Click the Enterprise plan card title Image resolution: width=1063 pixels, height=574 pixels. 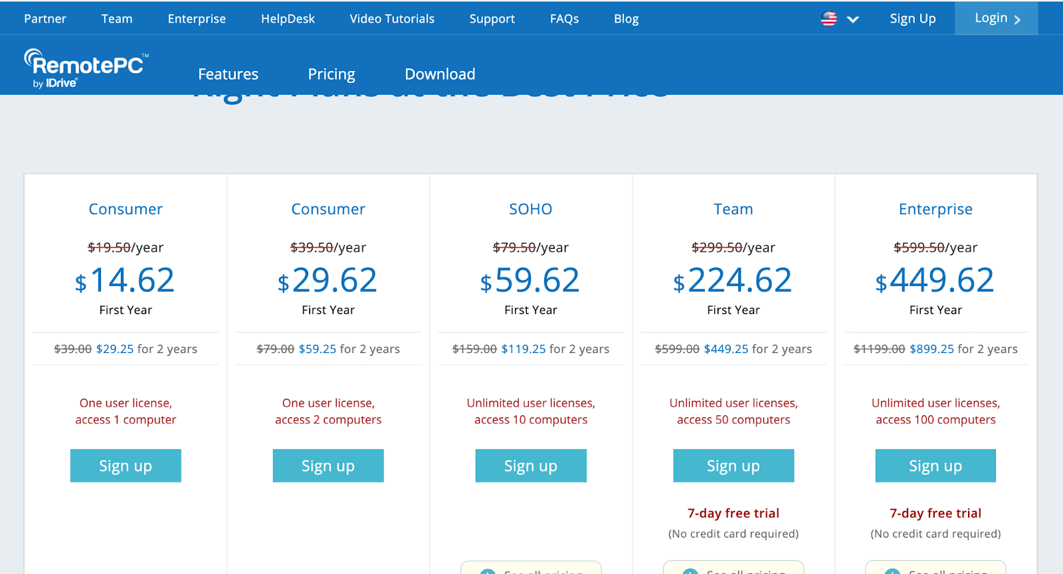pyautogui.click(x=935, y=209)
